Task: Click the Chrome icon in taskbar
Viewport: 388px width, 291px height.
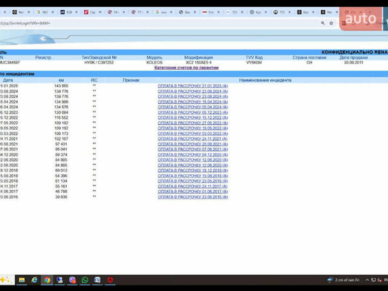Action: pyautogui.click(x=47, y=280)
